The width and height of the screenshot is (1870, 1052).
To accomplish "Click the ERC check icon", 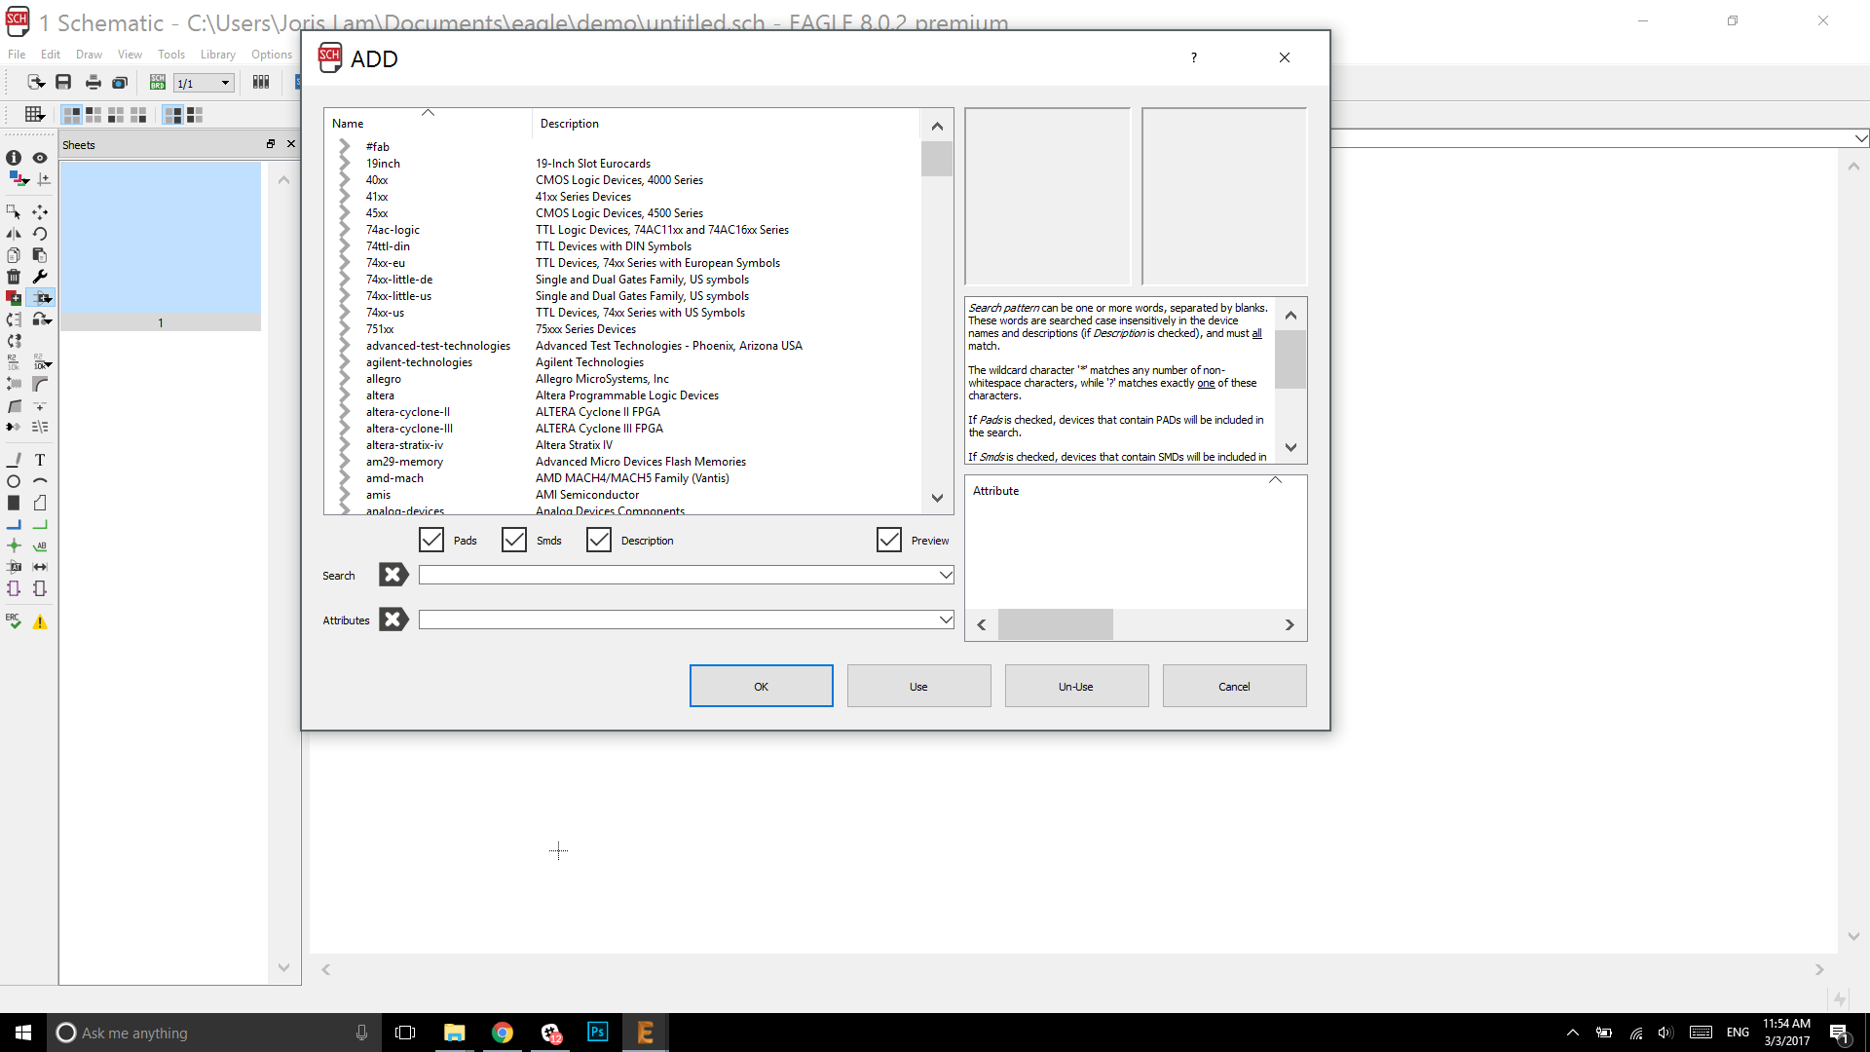I will [14, 621].
